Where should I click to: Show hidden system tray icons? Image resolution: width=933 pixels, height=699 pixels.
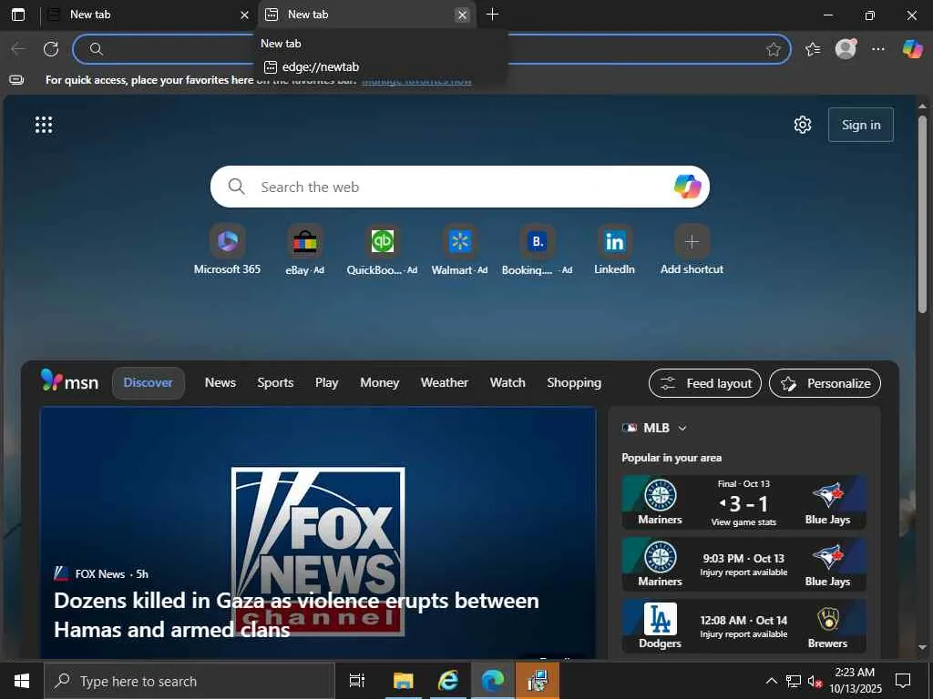click(x=771, y=681)
